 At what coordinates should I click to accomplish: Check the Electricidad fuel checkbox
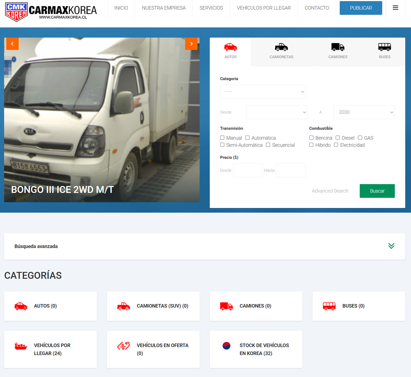[x=336, y=145]
